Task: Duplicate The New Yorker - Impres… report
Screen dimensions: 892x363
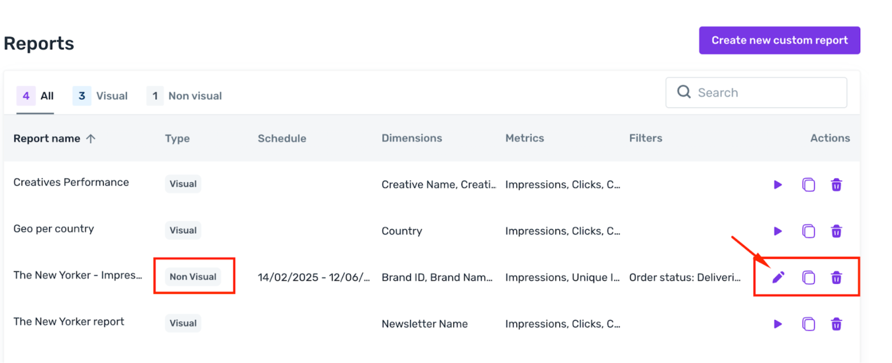Action: click(x=808, y=278)
